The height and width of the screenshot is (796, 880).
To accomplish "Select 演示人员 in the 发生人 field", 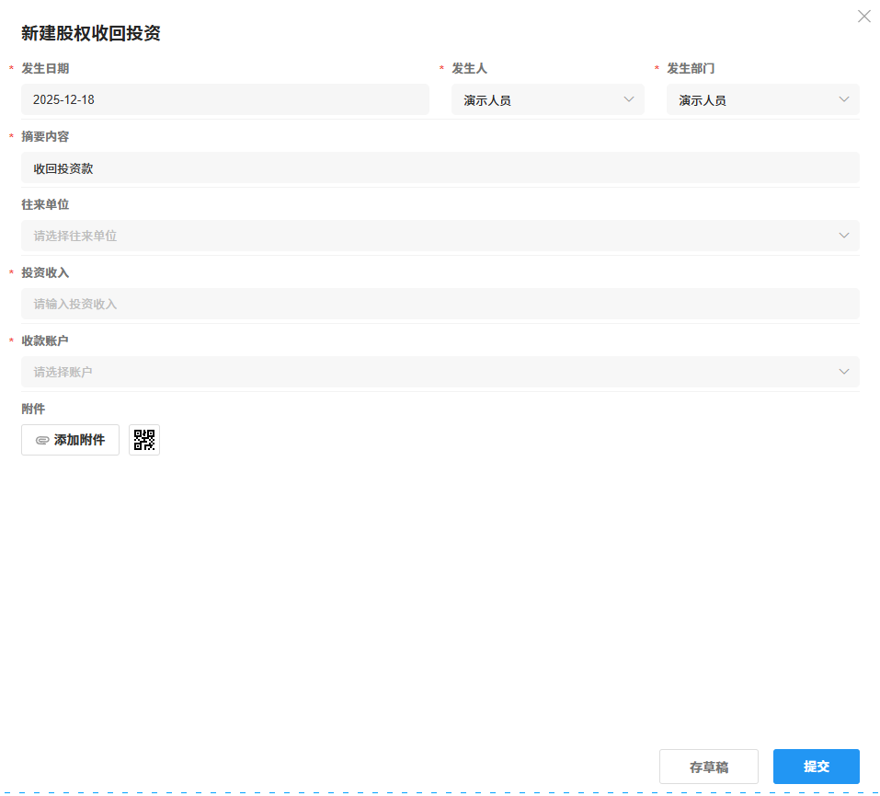I will point(487,98).
